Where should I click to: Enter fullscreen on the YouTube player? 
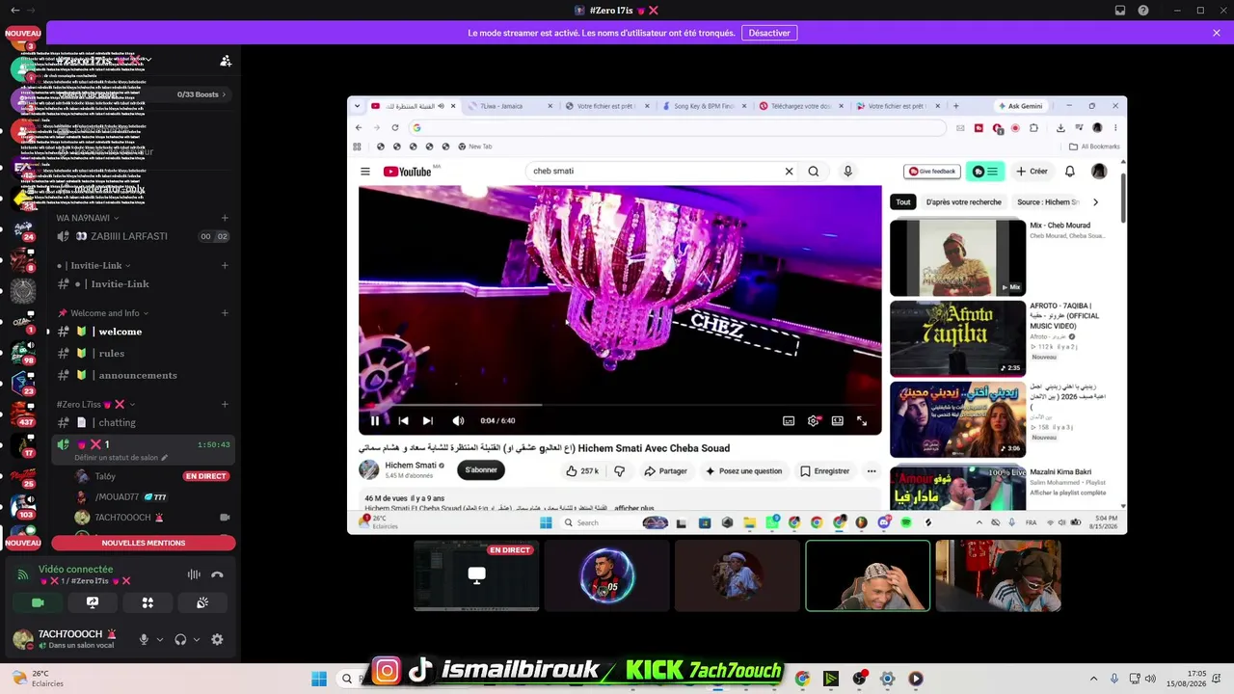(x=862, y=420)
